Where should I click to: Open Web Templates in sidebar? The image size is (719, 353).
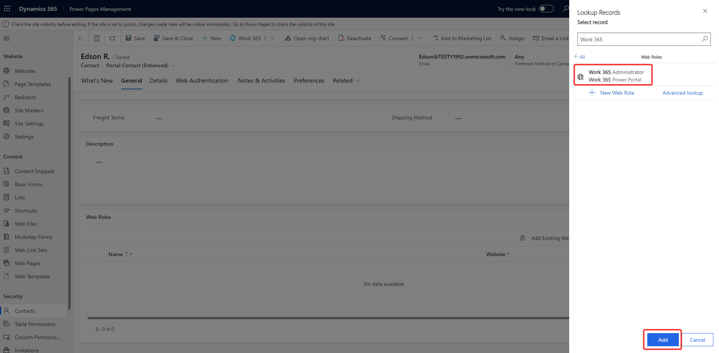(x=33, y=276)
